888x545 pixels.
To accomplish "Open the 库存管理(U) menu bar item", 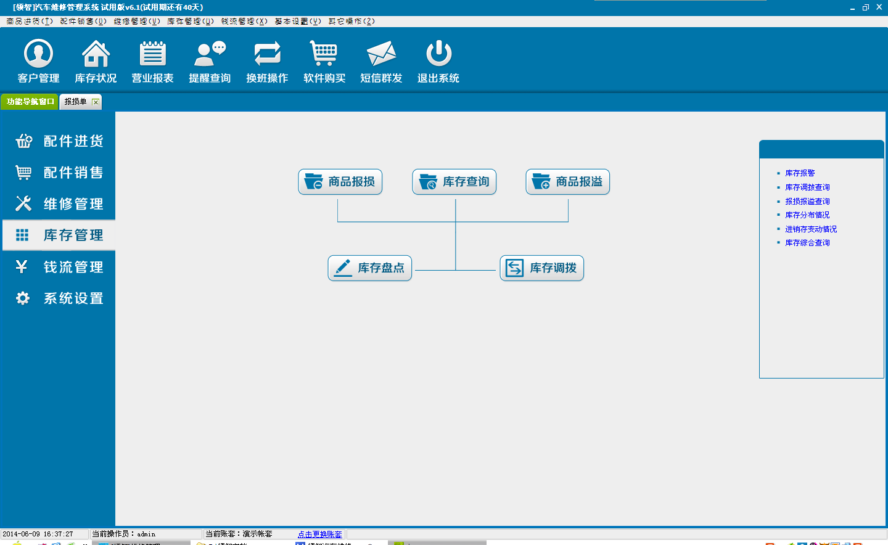I will click(x=191, y=21).
